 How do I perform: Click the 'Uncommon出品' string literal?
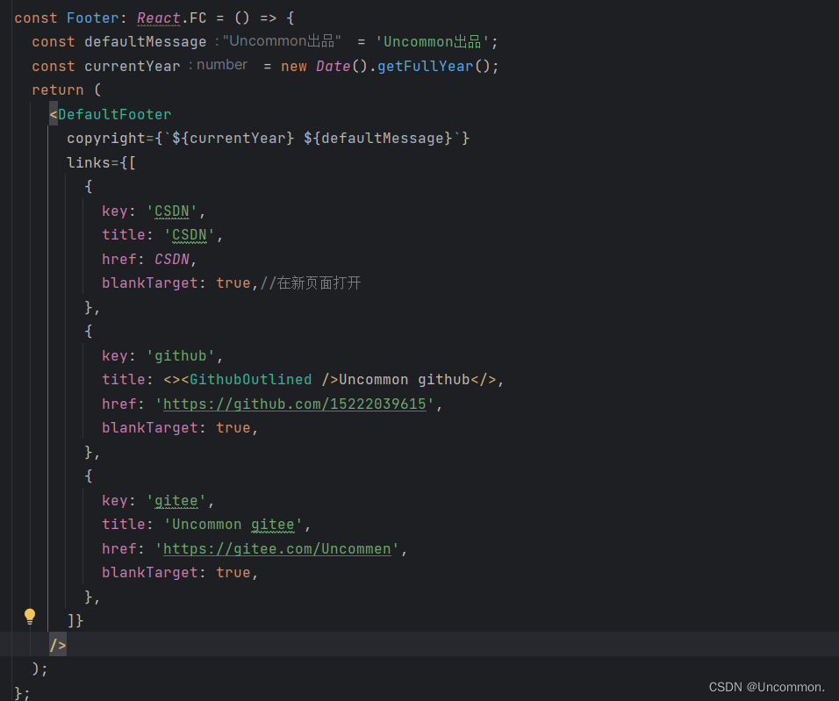pyautogui.click(x=433, y=42)
